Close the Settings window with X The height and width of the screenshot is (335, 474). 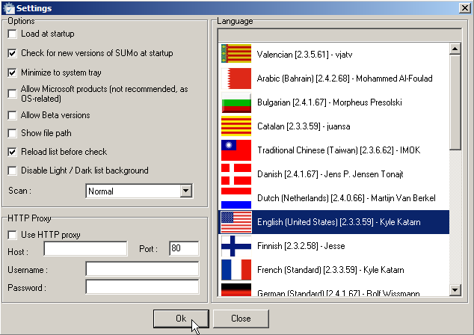pos(464,8)
